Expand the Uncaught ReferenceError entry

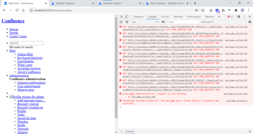124,94
